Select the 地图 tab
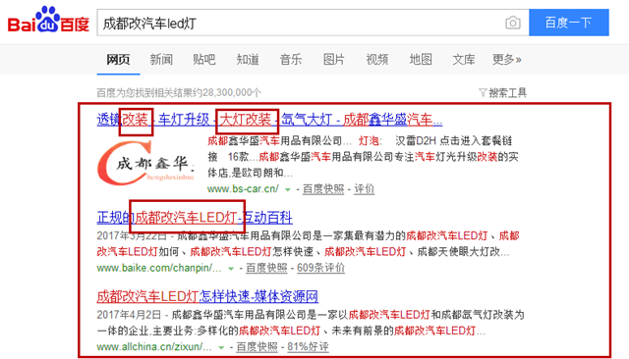The image size is (629, 359). pyautogui.click(x=421, y=60)
